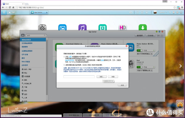Click App Center sidebar scrollbar
This screenshot has height=118, width=185.
click(x=47, y=68)
